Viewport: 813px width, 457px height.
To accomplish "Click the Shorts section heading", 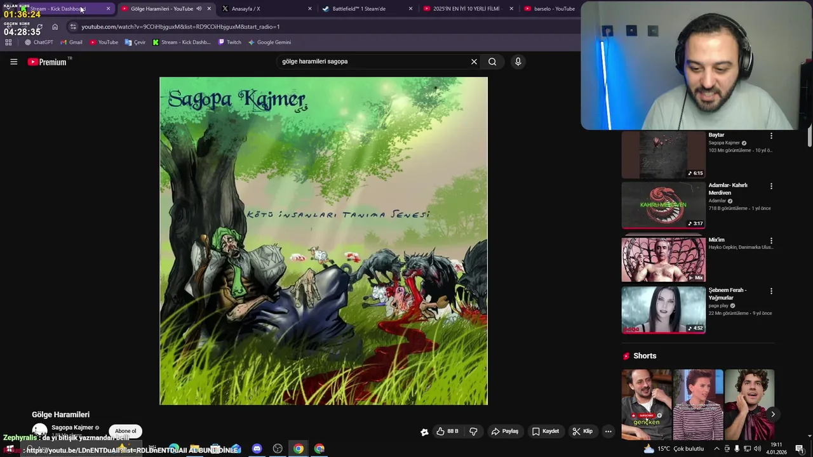I will tap(645, 356).
